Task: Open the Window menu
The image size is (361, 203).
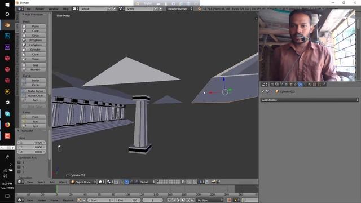Action: [54, 9]
